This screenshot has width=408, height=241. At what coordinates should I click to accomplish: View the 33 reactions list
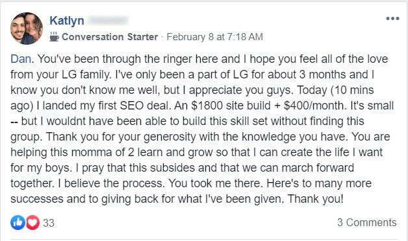[49, 223]
